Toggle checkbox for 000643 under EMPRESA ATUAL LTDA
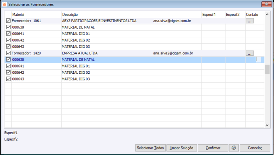This screenshot has width=274, height=155. pos(8,79)
